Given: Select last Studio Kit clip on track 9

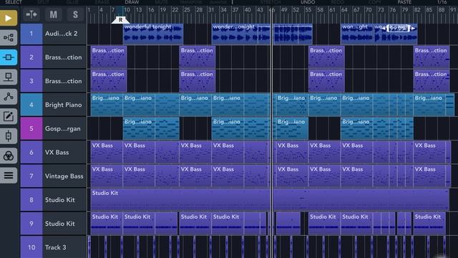Looking at the screenshot, I should point(429,224).
